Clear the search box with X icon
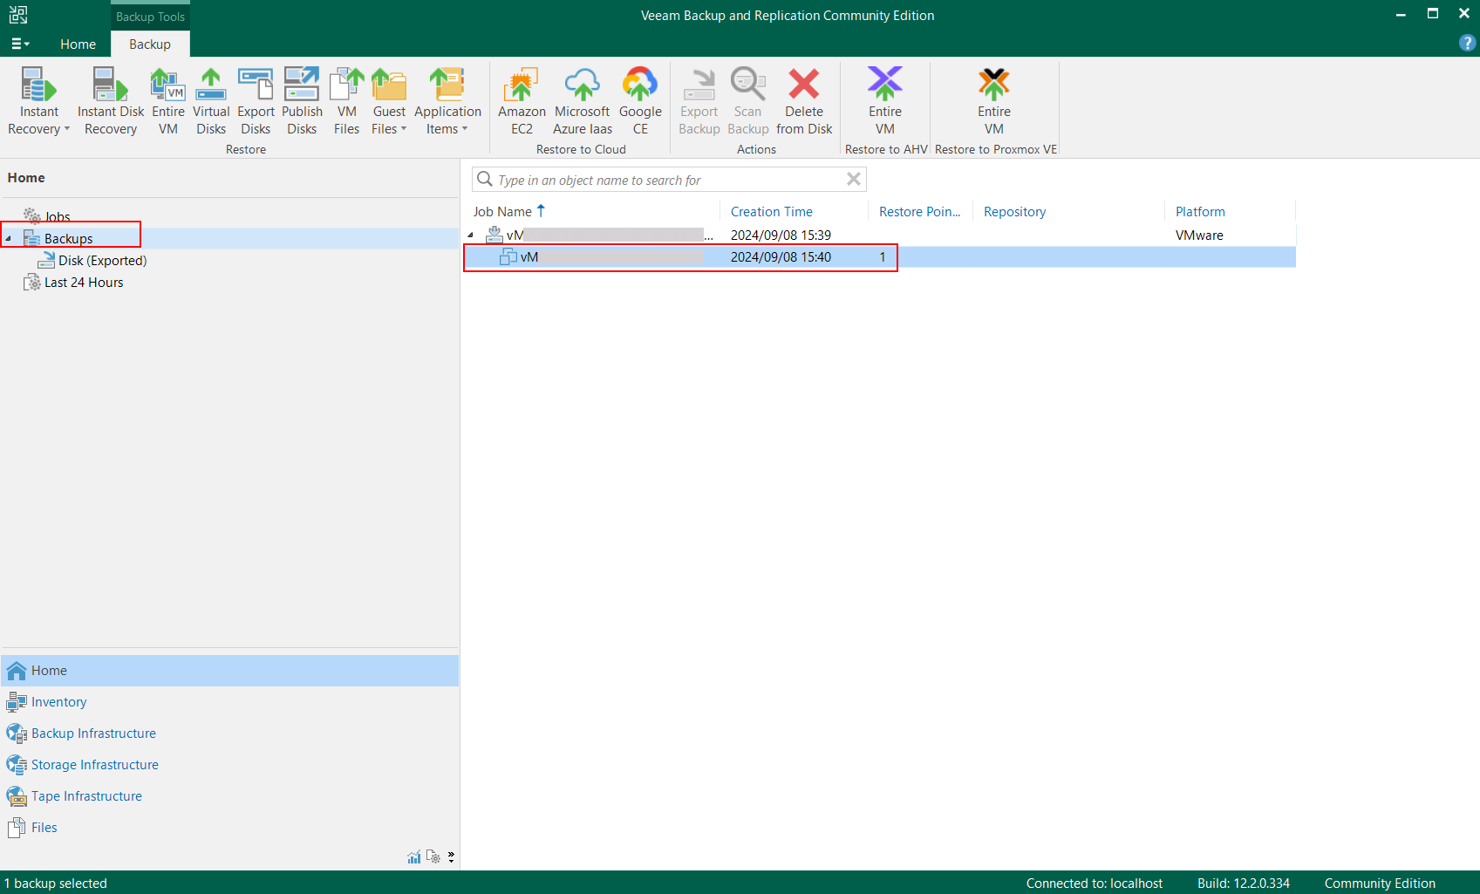Screen dimensions: 1480x894 (854, 179)
